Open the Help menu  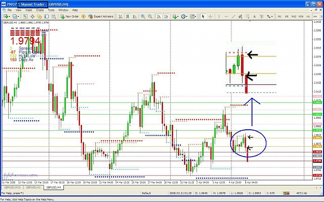(x=75, y=10)
